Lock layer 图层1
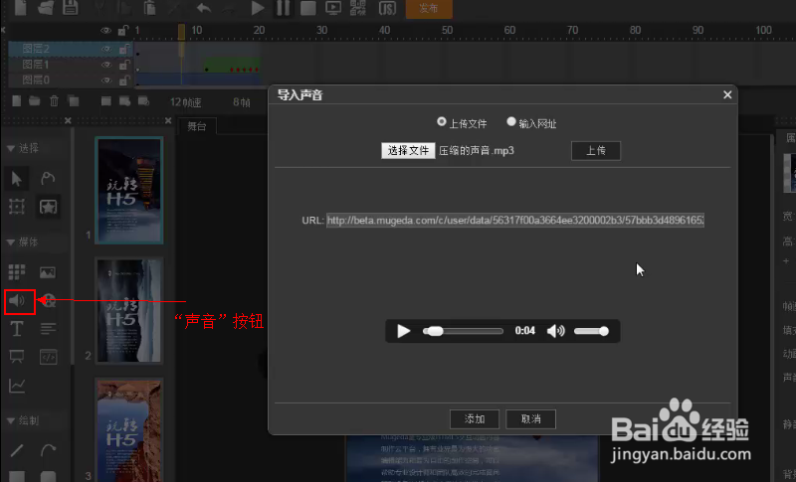Image resolution: width=796 pixels, height=482 pixels. [123, 65]
